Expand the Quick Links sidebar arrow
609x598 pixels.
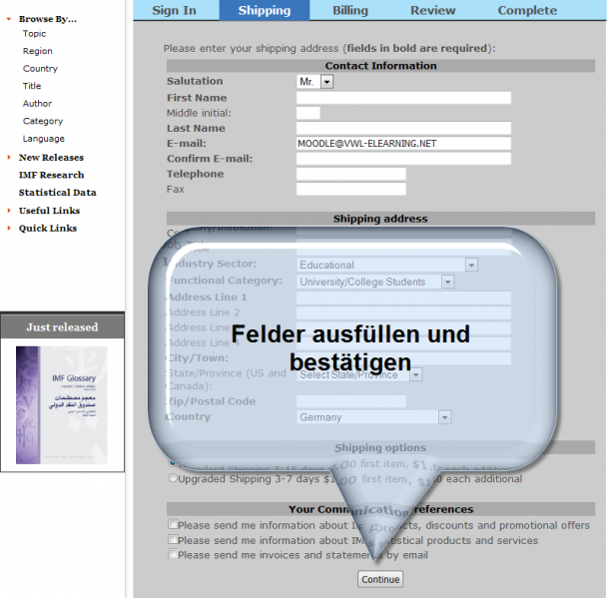(x=9, y=229)
